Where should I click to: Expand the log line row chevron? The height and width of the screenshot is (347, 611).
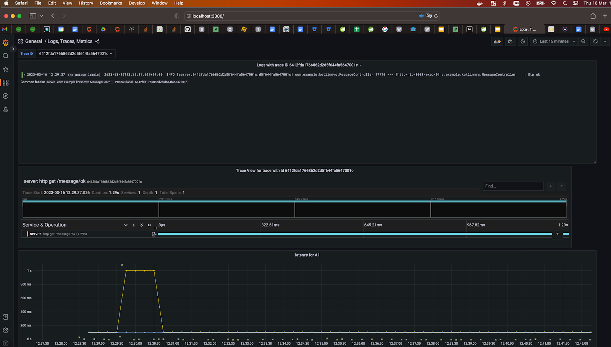pyautogui.click(x=24, y=75)
